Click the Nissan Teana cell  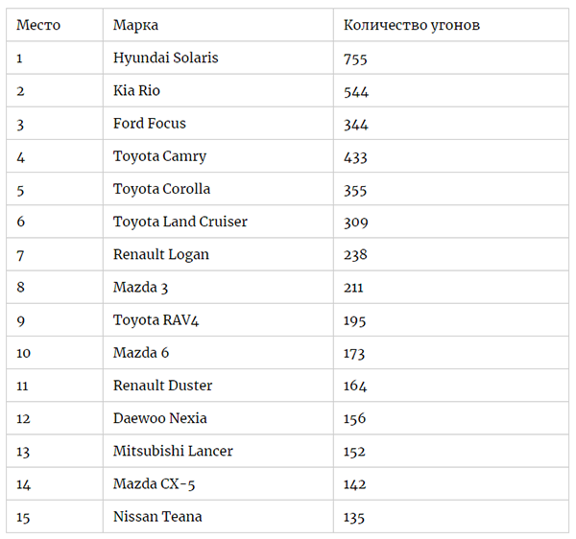[x=156, y=516]
